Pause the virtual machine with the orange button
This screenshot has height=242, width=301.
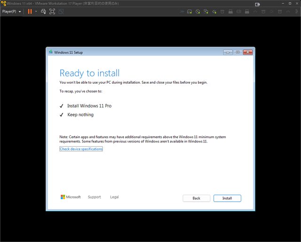coord(30,11)
